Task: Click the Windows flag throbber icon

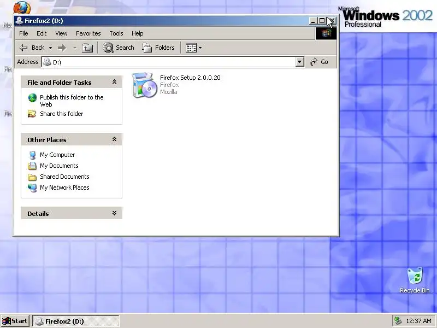Action: click(x=326, y=33)
